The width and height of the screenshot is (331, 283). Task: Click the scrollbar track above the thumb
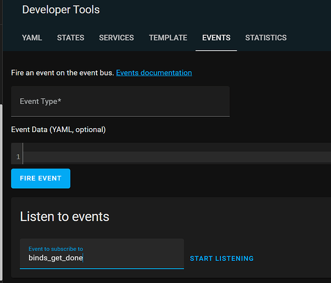1,64
